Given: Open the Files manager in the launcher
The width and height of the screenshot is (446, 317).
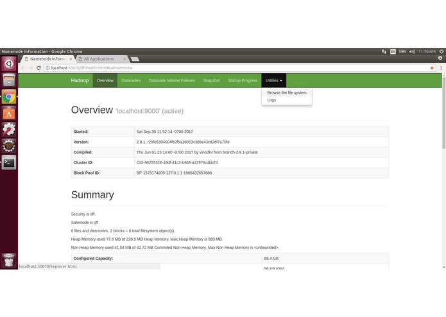Looking at the screenshot, I should pyautogui.click(x=9, y=80).
